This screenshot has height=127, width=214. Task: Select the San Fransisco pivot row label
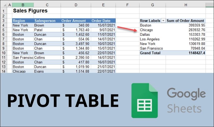click(x=152, y=48)
